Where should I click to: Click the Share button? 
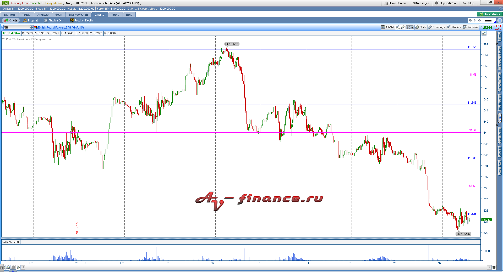click(x=387, y=27)
